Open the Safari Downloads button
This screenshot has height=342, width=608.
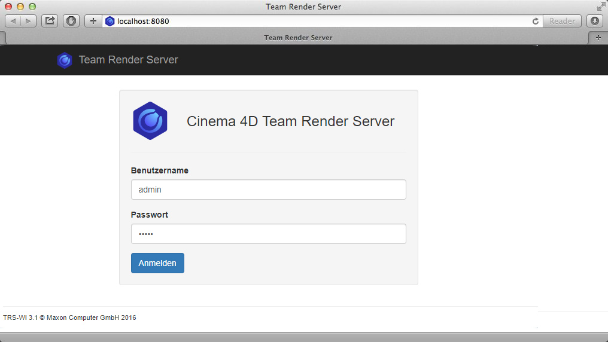(x=594, y=21)
